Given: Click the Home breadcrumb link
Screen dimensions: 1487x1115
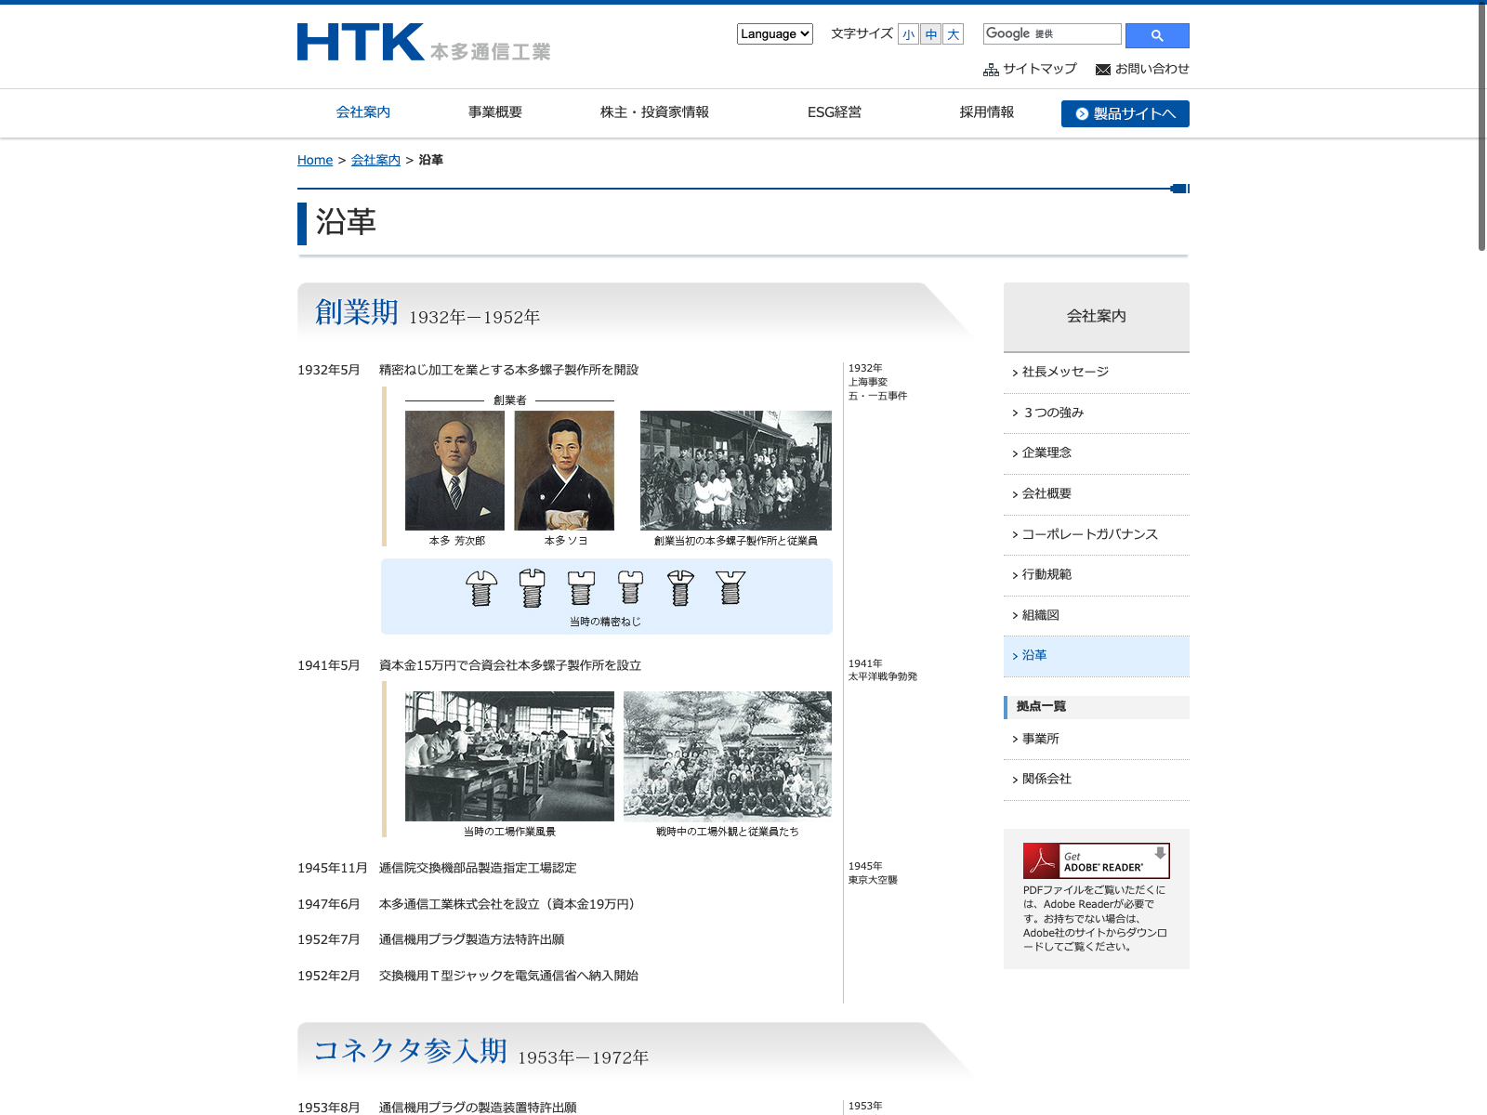Looking at the screenshot, I should coord(315,160).
